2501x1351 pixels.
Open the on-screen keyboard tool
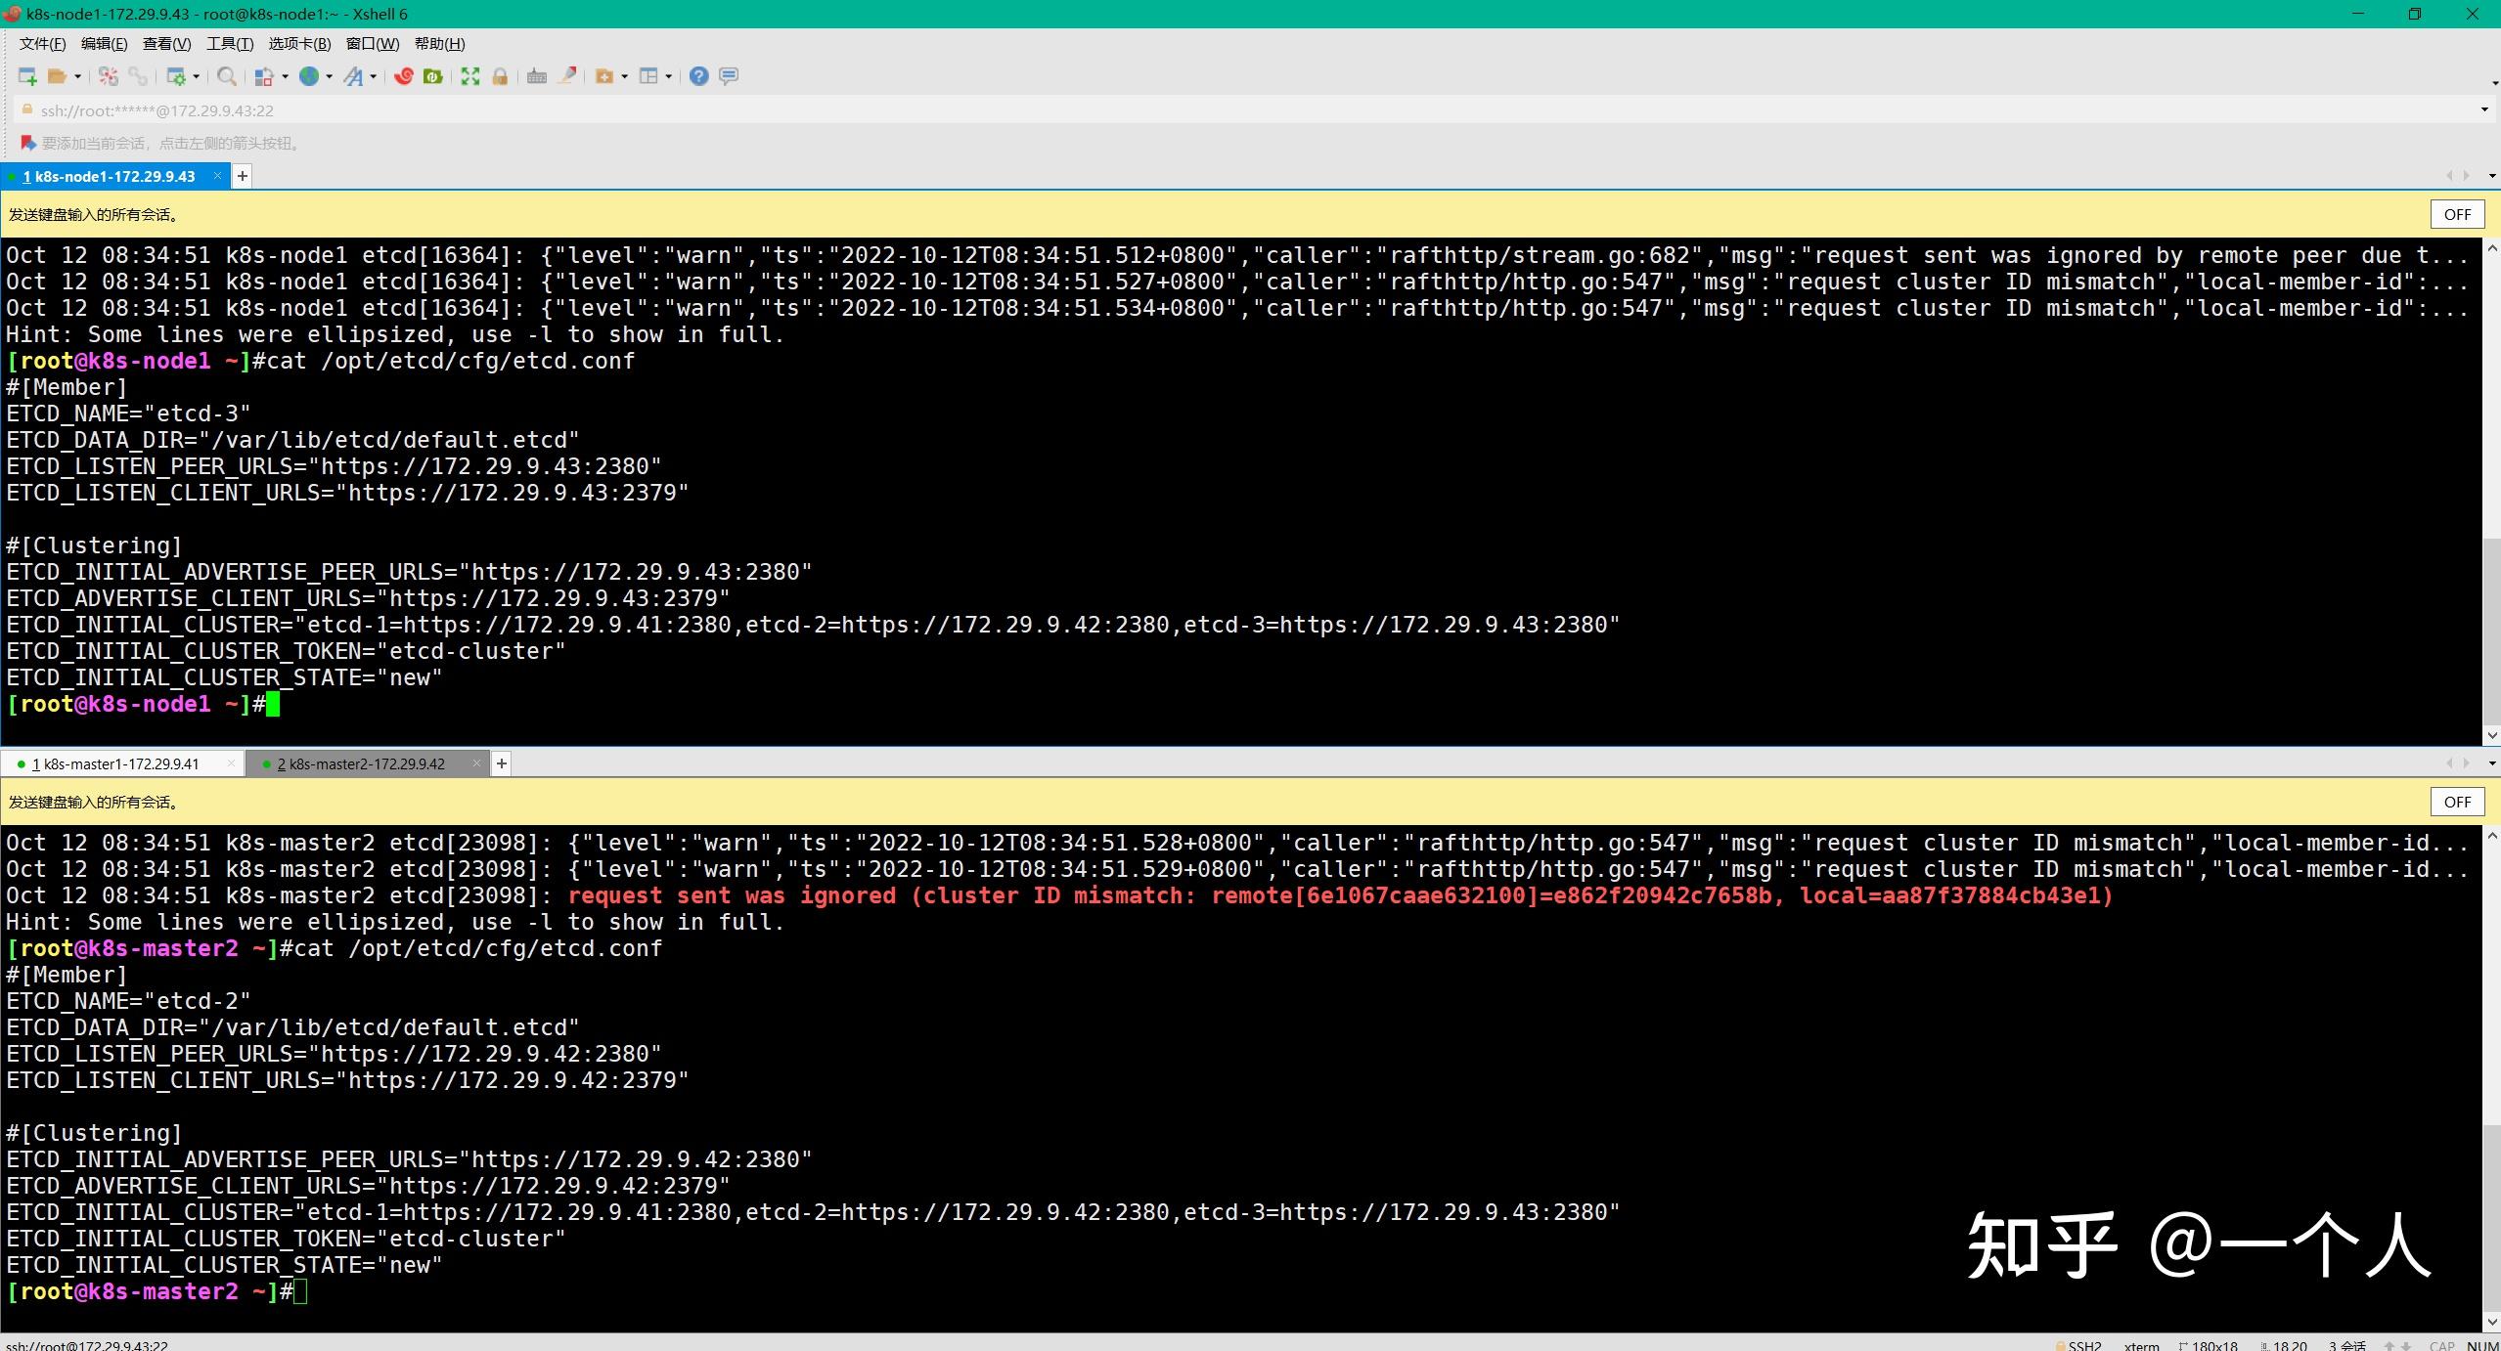pyautogui.click(x=536, y=76)
